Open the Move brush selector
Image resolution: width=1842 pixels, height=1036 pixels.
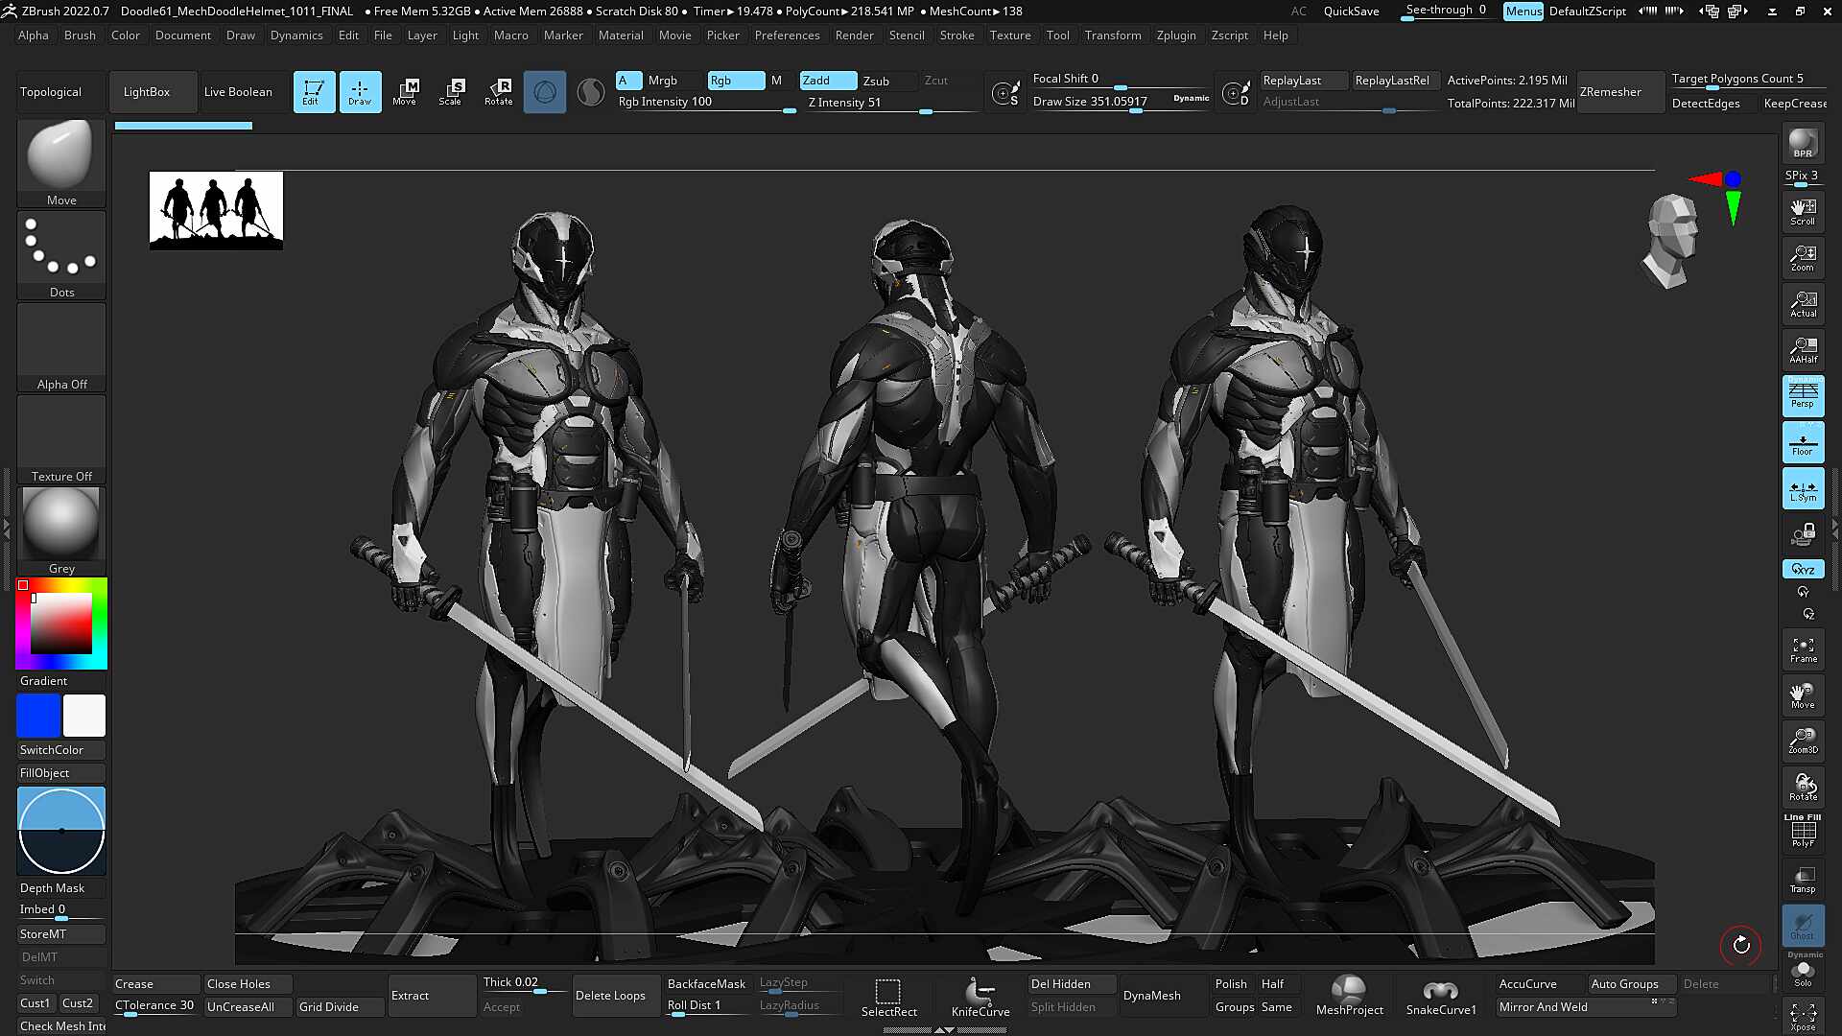61,163
